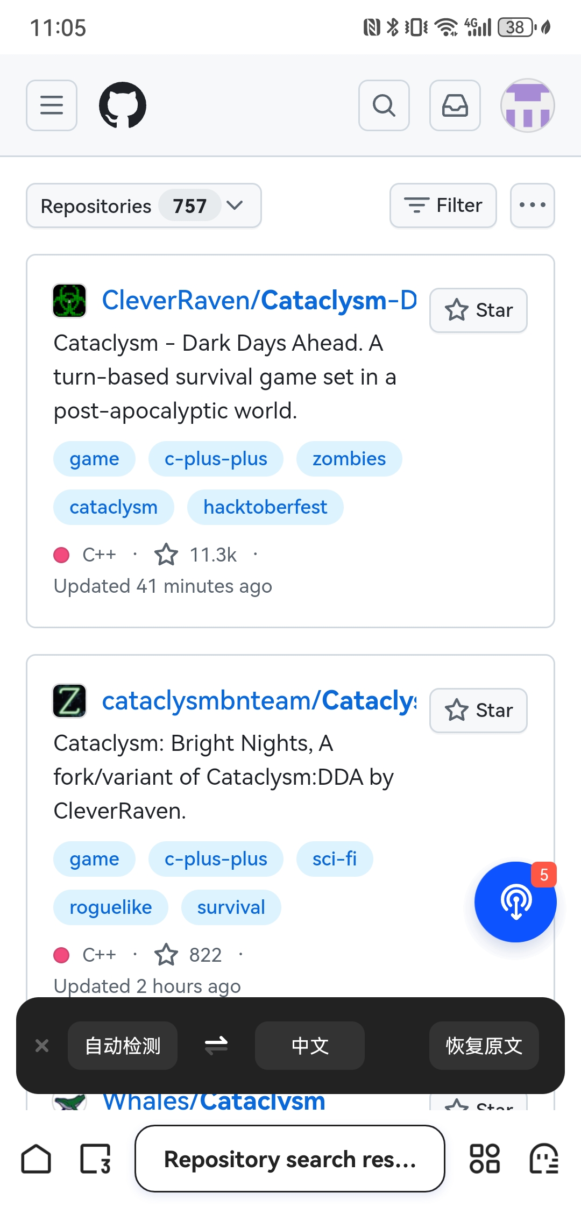
Task: Open the user profile avatar
Action: (x=527, y=105)
